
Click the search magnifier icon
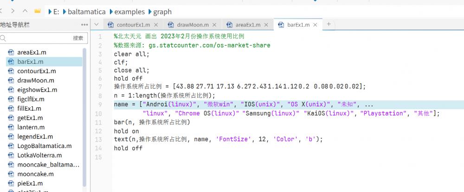pyautogui.click(x=3, y=38)
